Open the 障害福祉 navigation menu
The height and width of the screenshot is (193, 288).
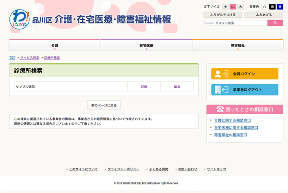click(238, 45)
